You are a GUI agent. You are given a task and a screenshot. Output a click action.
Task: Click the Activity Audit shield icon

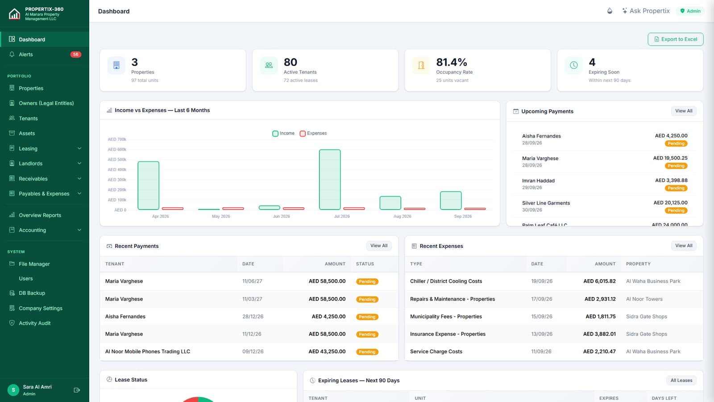tap(12, 323)
